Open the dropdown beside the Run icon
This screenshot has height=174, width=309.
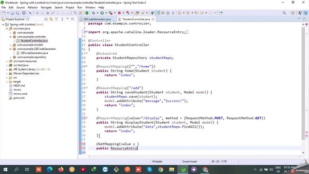pyautogui.click(x=106, y=13)
